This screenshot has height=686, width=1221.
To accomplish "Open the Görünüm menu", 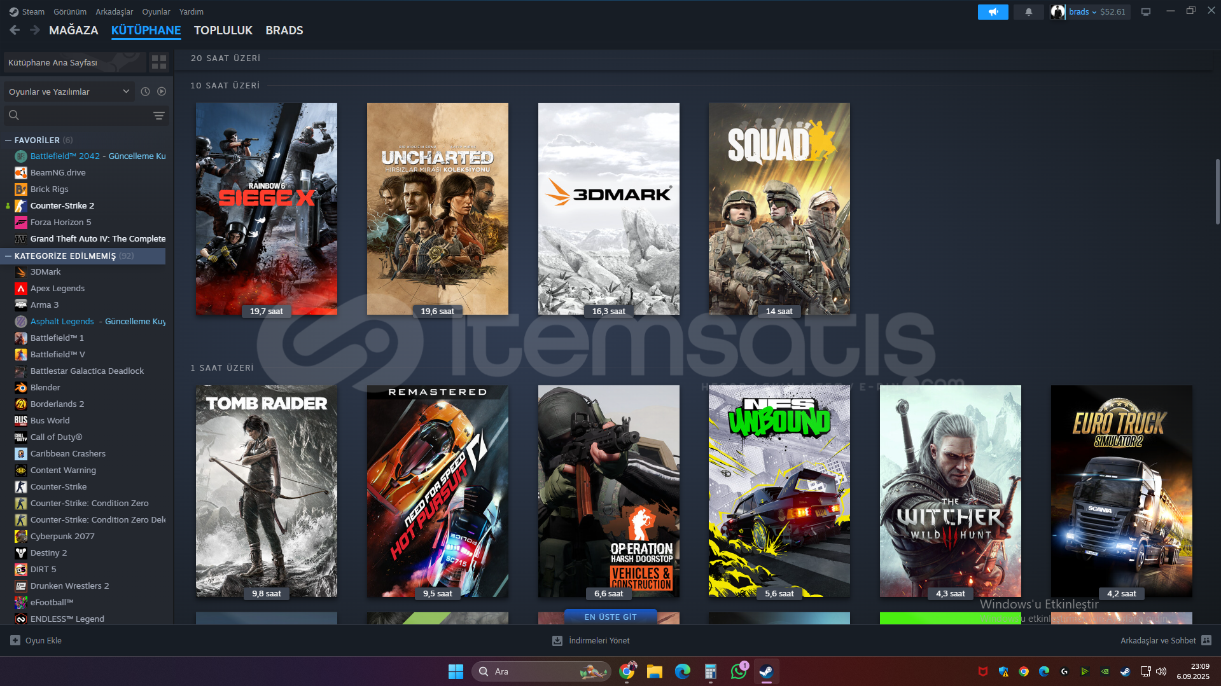I will (70, 11).
